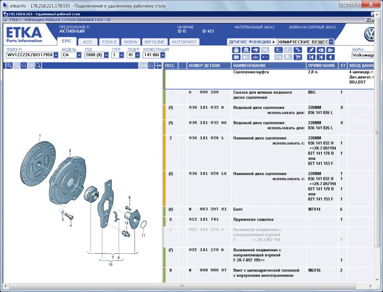This screenshot has width=383, height=292.
Task: Open the ИЛЛЮСТРАЦИЯ dropdown arrow
Action: click(x=162, y=55)
